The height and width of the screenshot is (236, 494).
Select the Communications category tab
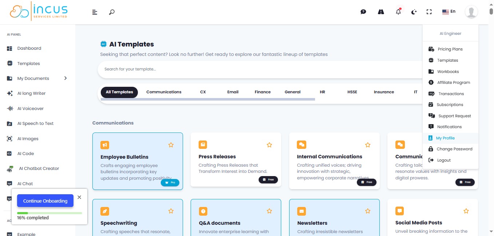click(x=164, y=92)
